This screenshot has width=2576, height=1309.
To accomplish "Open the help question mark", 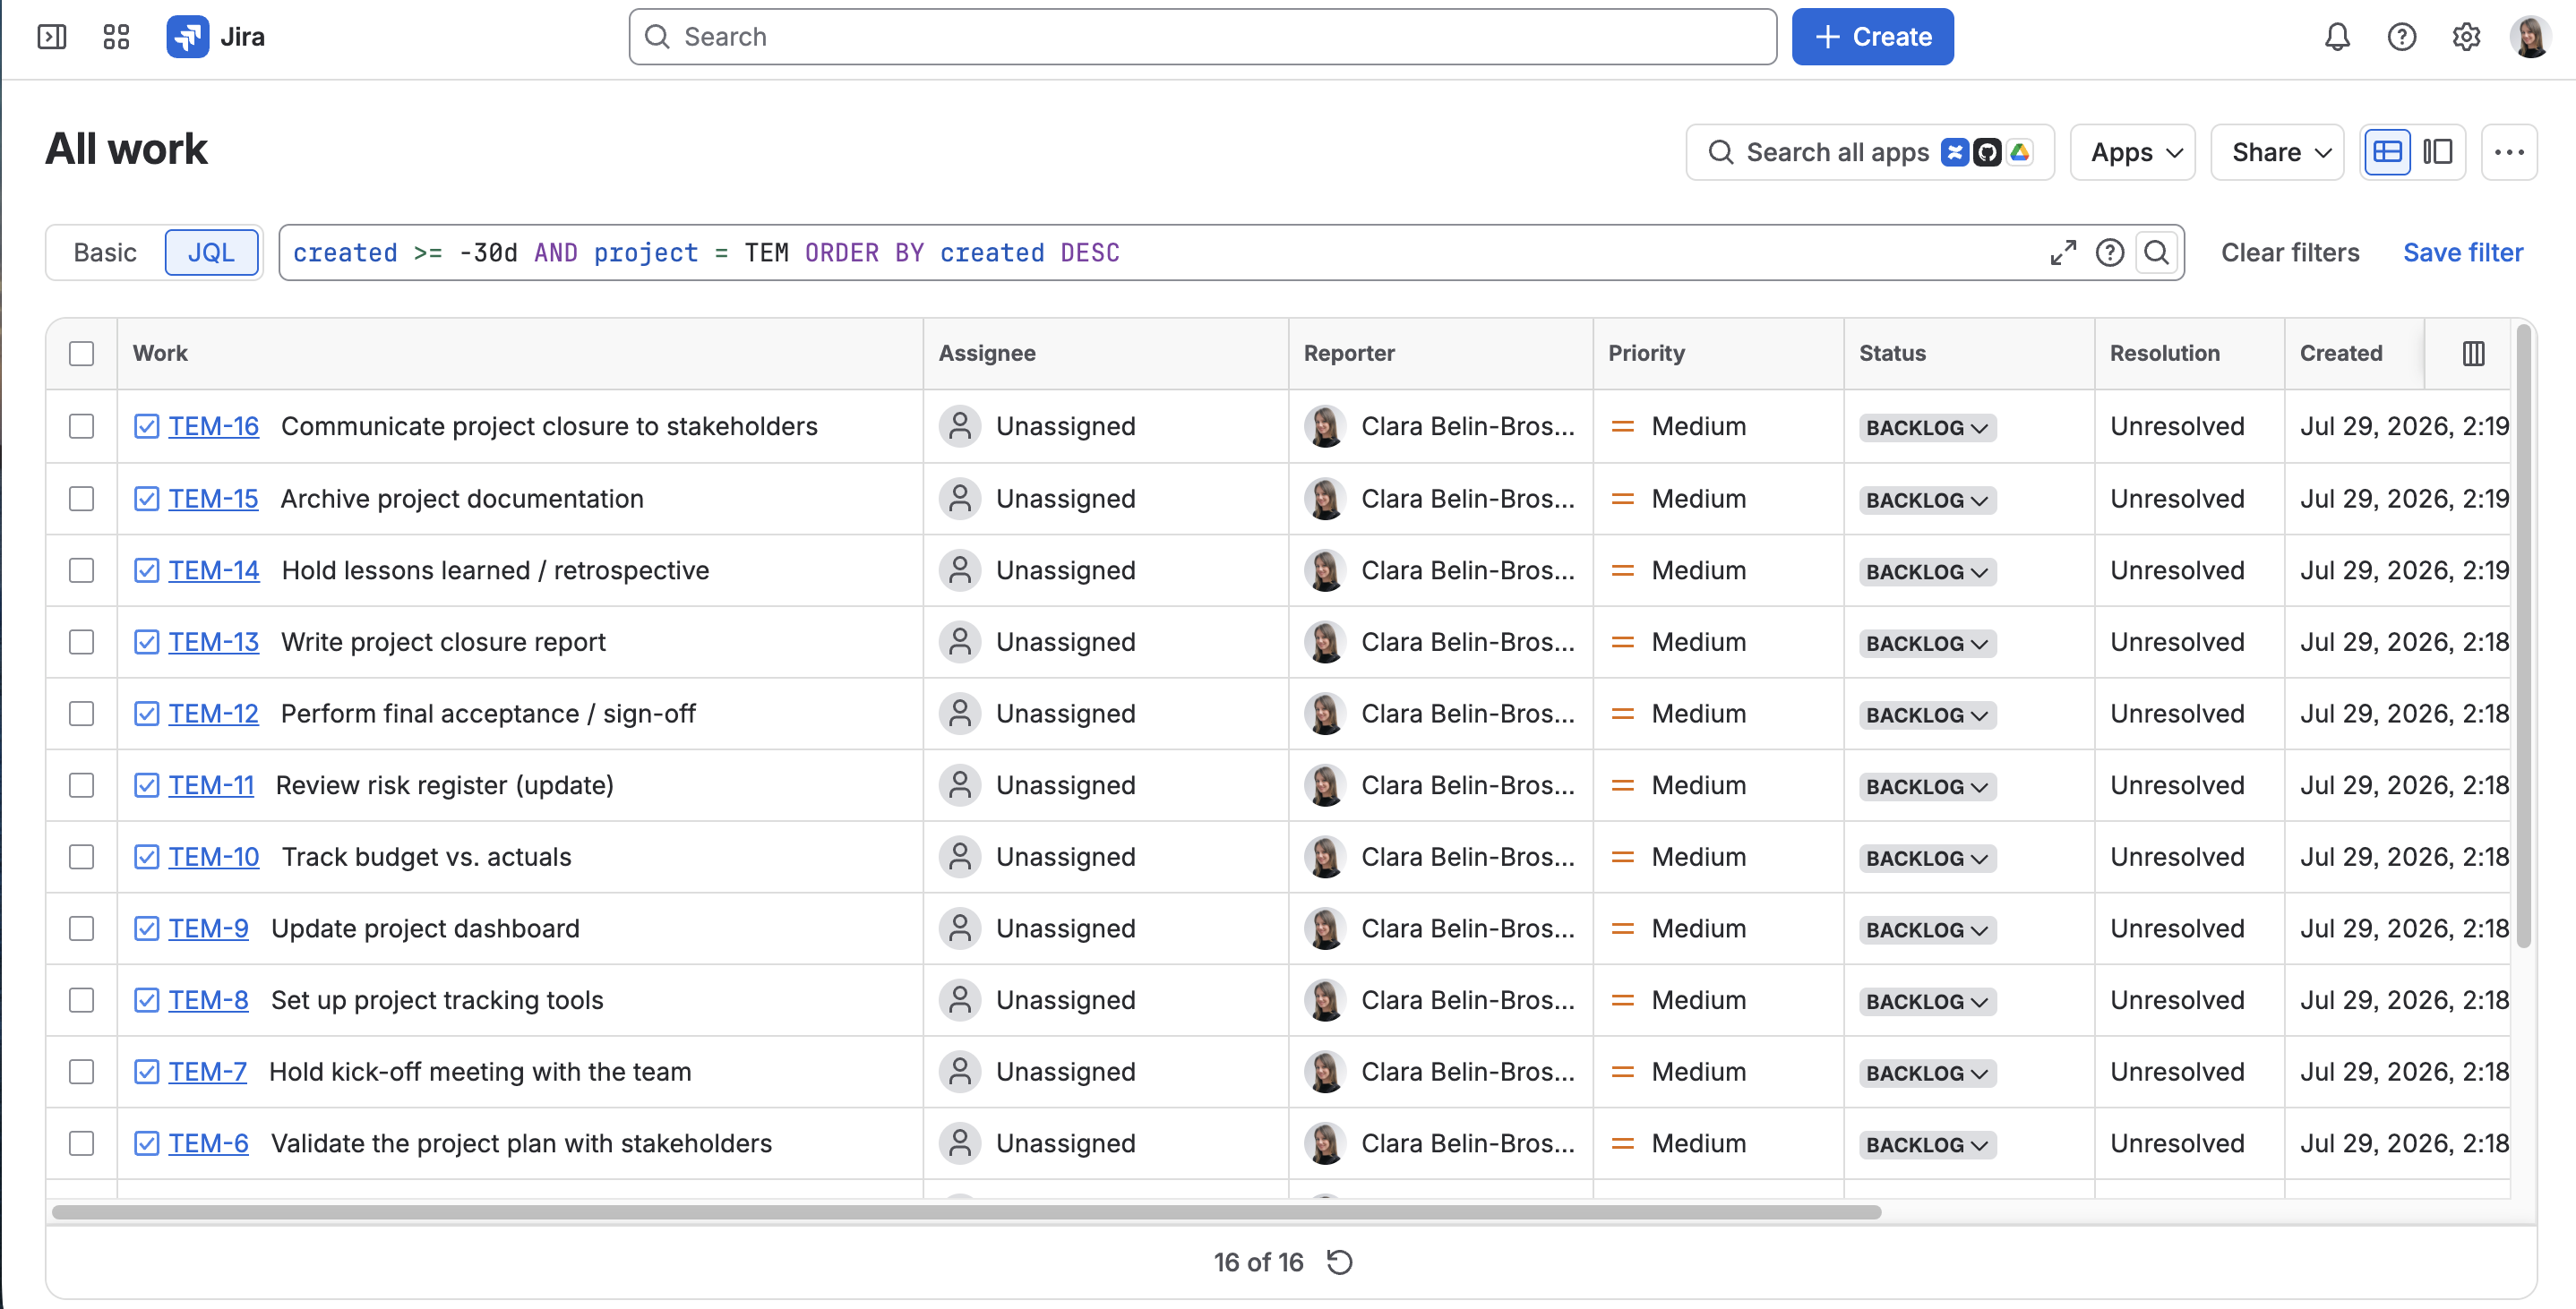I will coord(2402,37).
